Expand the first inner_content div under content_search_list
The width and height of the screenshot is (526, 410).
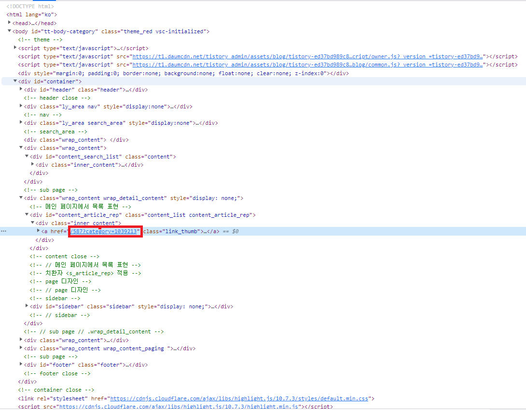(33, 164)
